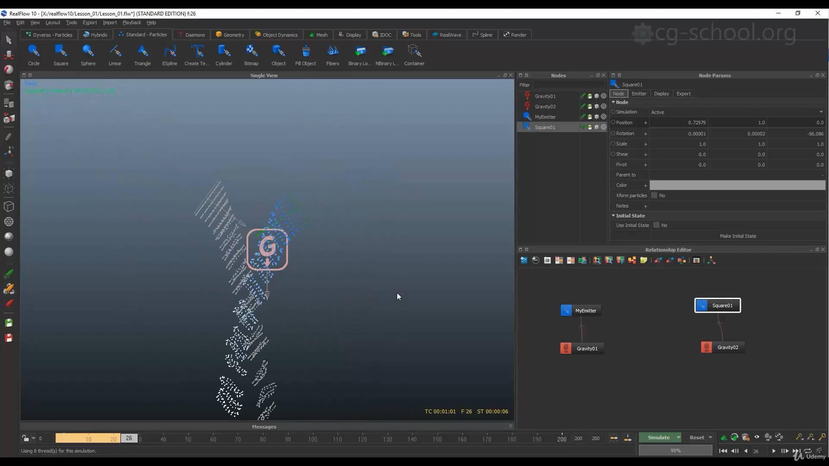829x466 pixels.
Task: Add a Fill Object emitter
Action: tap(306, 55)
